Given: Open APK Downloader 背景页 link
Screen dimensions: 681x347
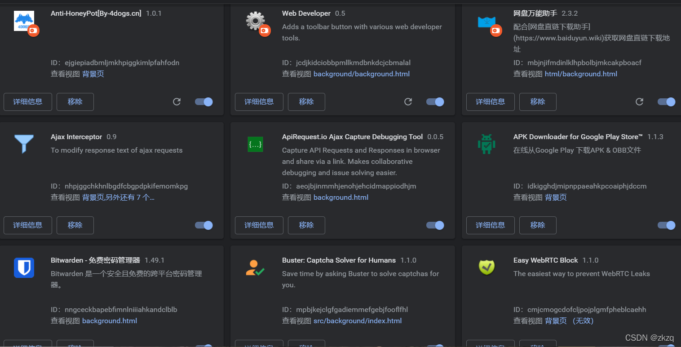Looking at the screenshot, I should [556, 198].
